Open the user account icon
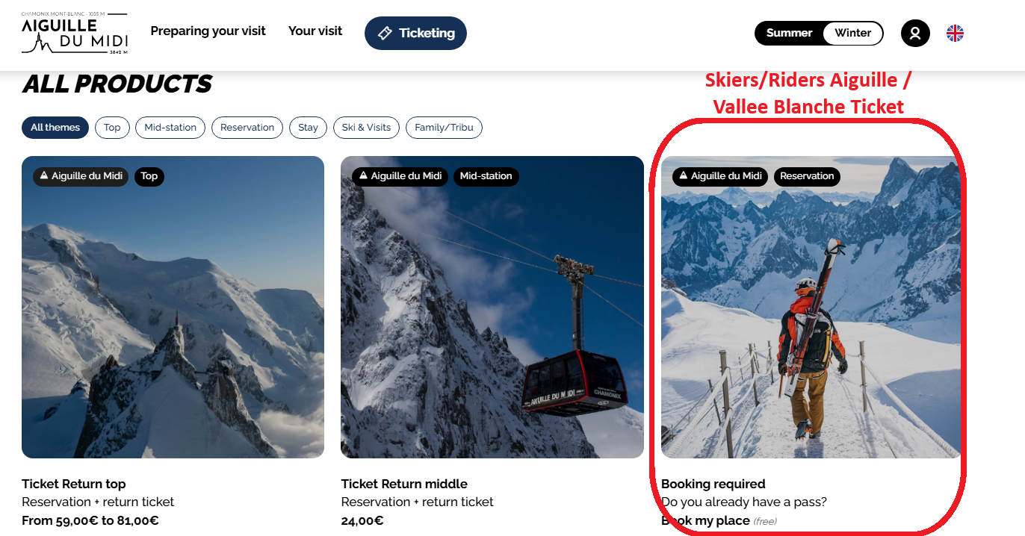Screen dimensions: 1025x536 pos(915,33)
